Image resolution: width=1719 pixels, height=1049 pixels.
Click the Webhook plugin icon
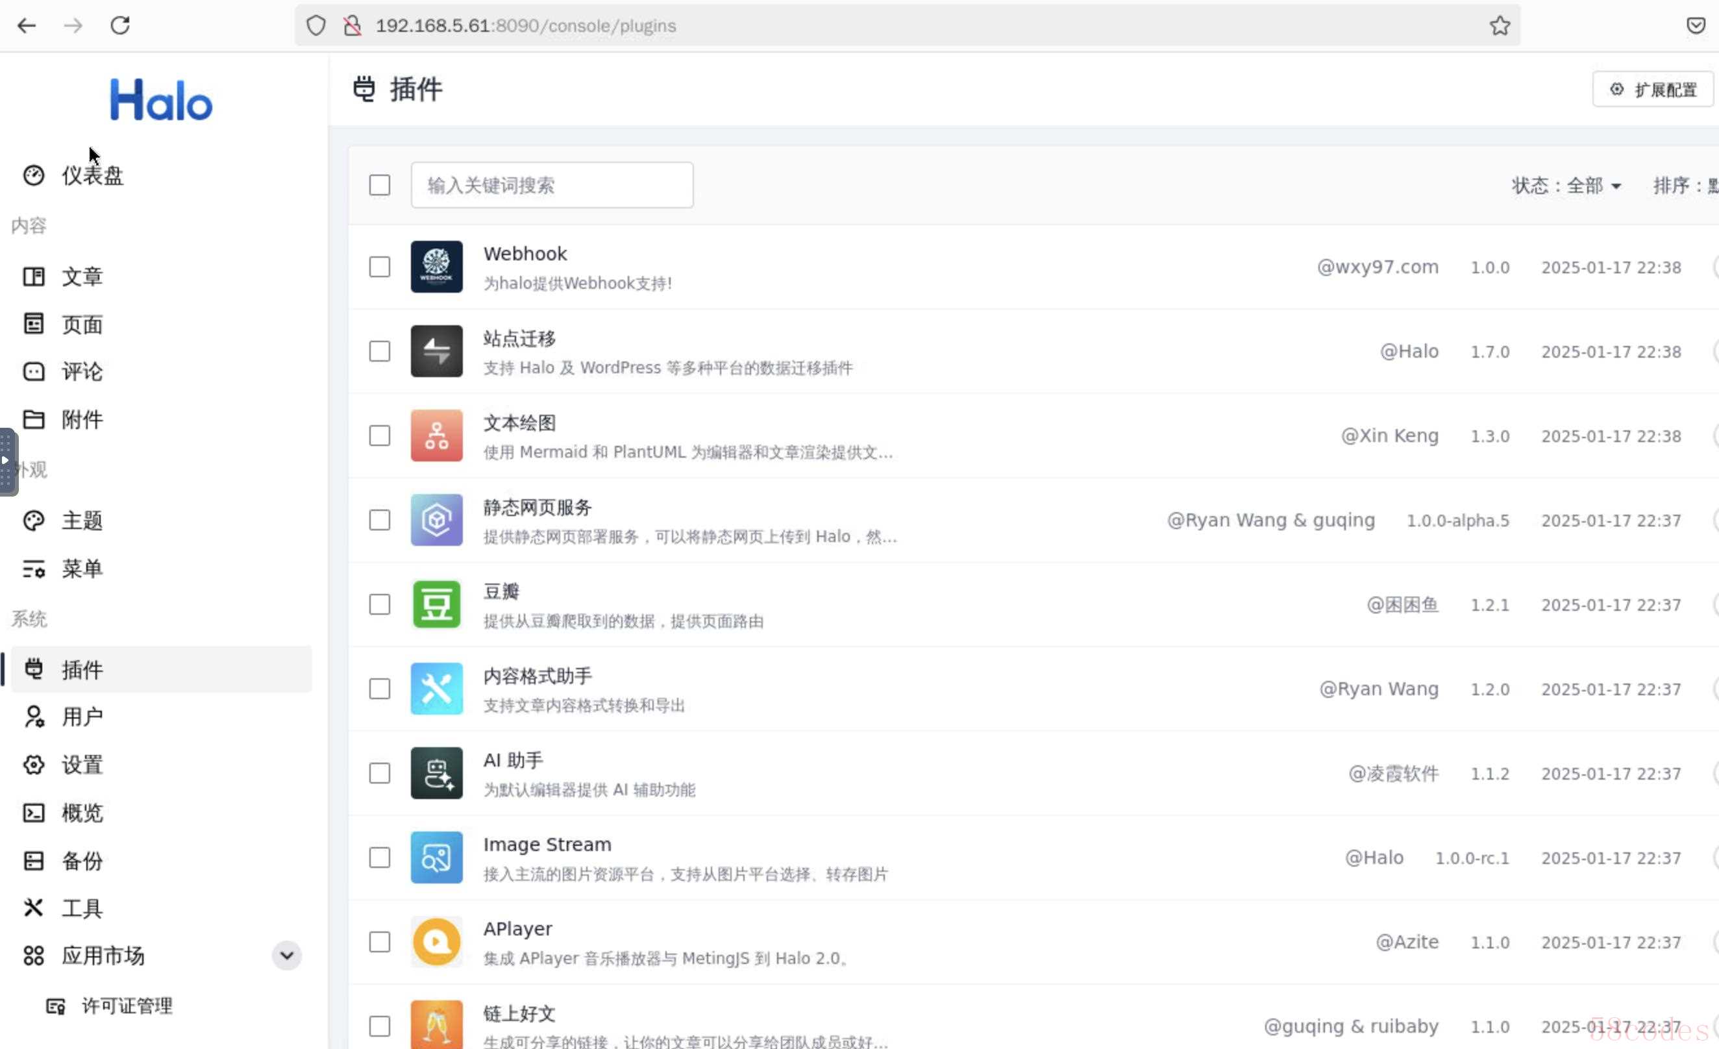tap(437, 266)
